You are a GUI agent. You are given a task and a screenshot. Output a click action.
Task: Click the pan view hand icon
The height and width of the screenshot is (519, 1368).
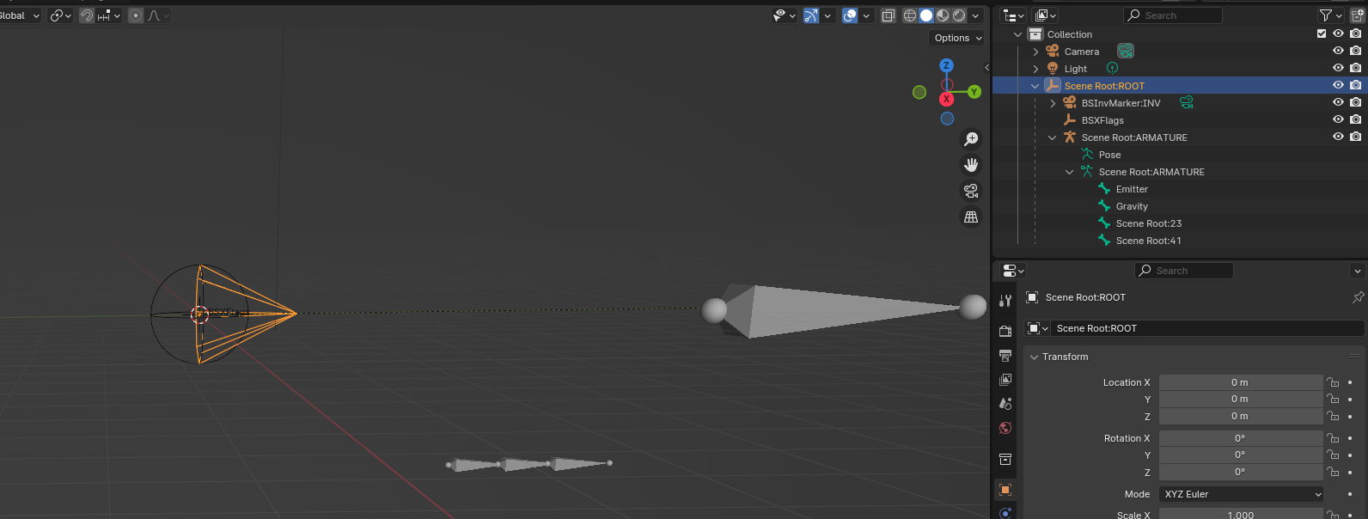971,165
